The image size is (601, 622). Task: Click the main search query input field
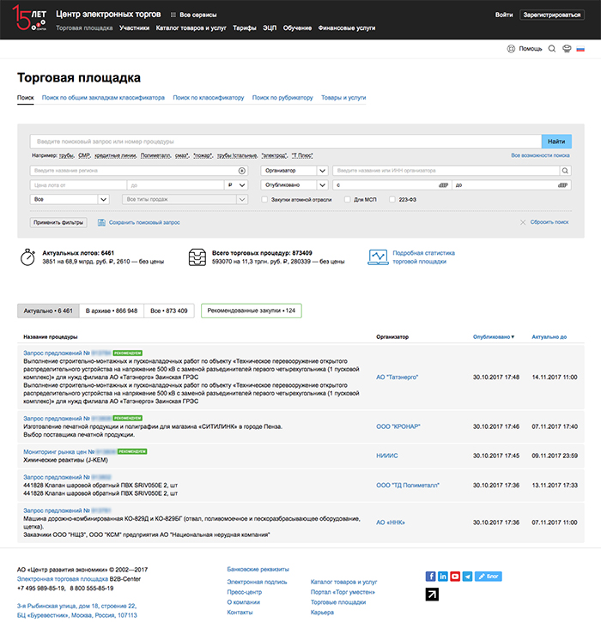(x=285, y=142)
